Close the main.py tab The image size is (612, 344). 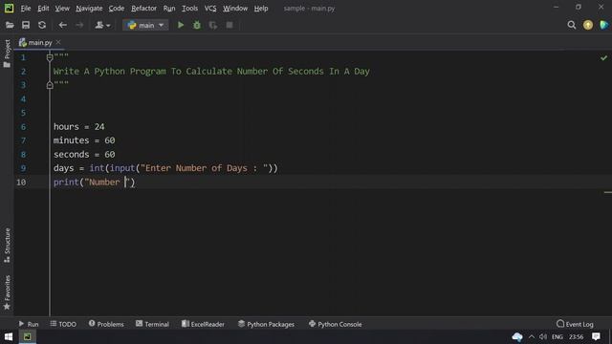[58, 42]
